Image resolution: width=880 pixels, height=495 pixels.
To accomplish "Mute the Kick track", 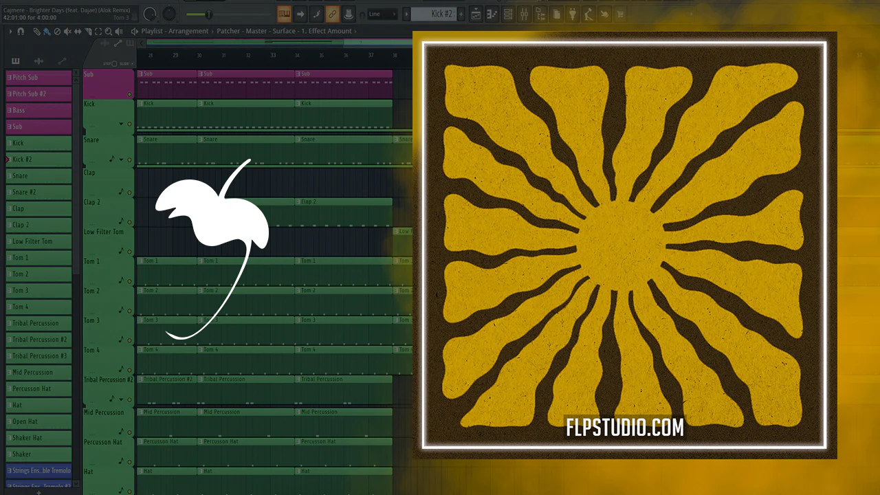I will click(x=129, y=124).
